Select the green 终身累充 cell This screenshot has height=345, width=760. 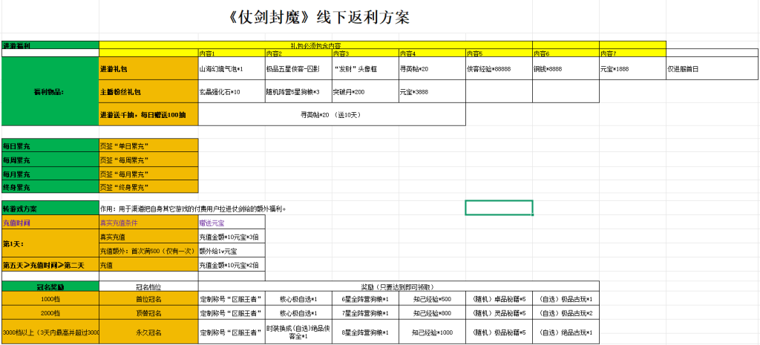(50, 187)
